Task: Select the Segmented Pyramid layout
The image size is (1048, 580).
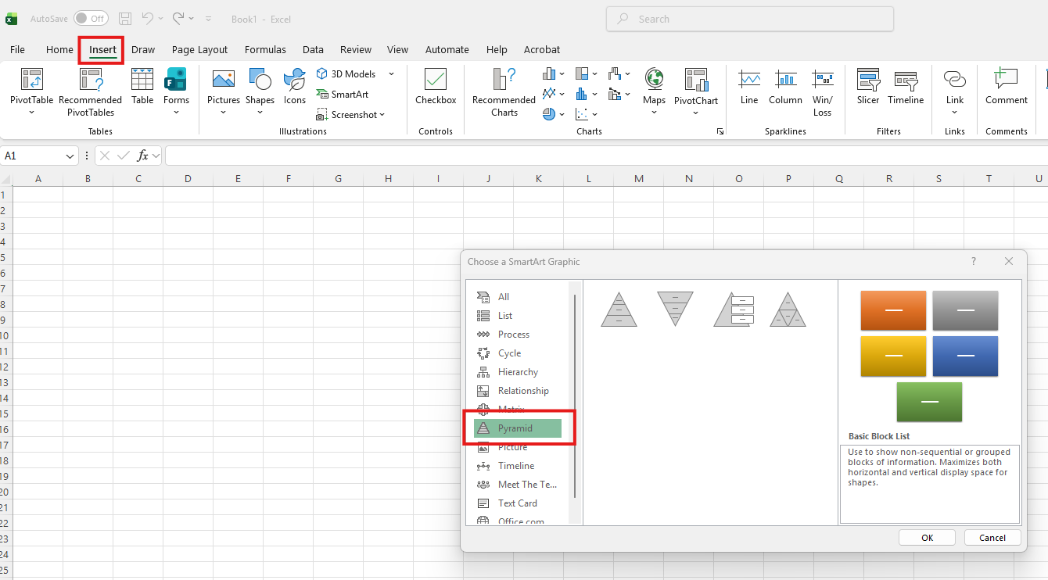Action: click(x=788, y=309)
